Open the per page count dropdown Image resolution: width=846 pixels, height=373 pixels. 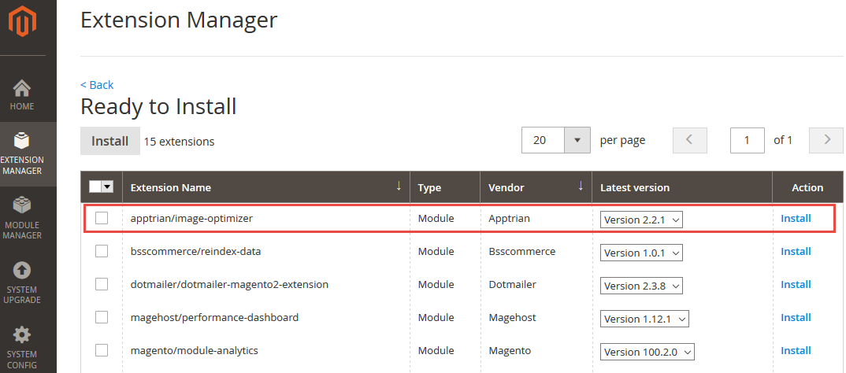(577, 140)
